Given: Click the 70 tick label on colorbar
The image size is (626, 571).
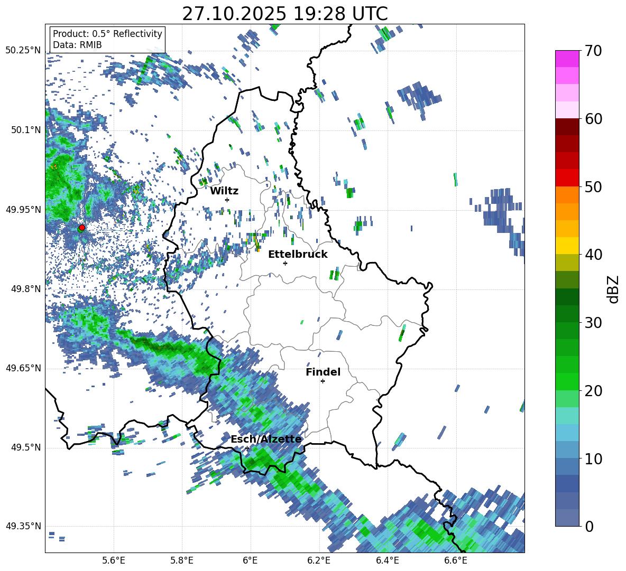Looking at the screenshot, I should tap(593, 51).
